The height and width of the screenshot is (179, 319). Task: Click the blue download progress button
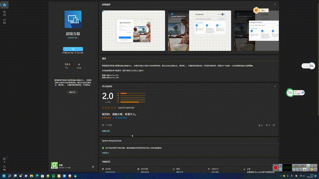pos(73,49)
